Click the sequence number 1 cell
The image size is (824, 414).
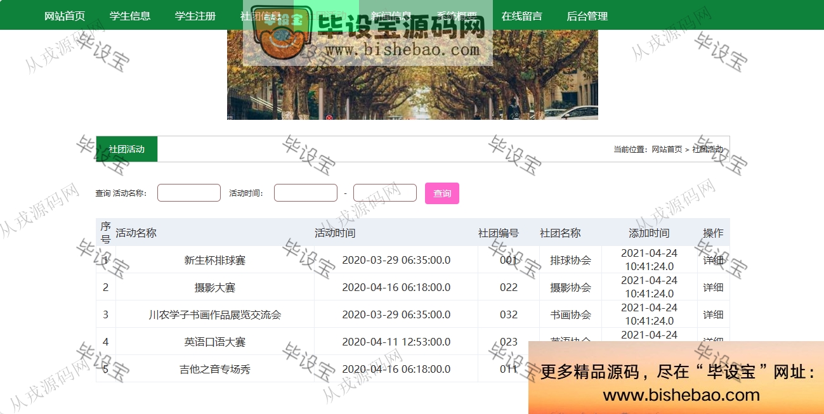click(106, 260)
